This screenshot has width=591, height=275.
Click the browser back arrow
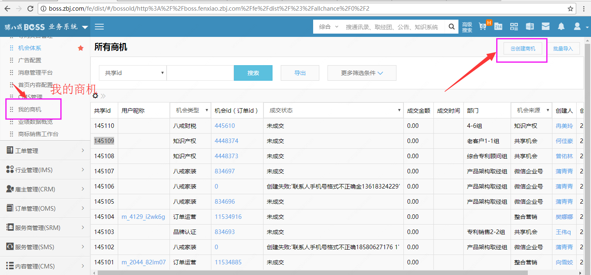tap(7, 9)
